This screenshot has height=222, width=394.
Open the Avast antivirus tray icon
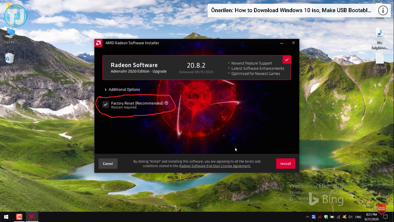(x=344, y=217)
